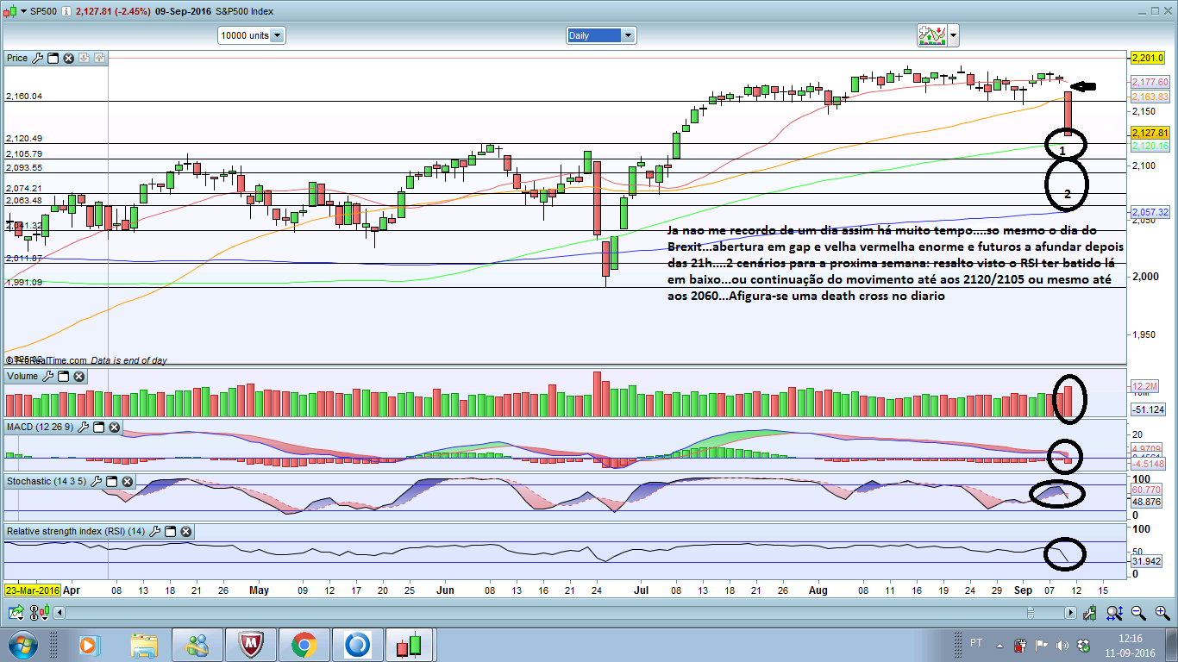Image resolution: width=1178 pixels, height=662 pixels.
Task: Maximize the Price panel
Action: coord(53,58)
